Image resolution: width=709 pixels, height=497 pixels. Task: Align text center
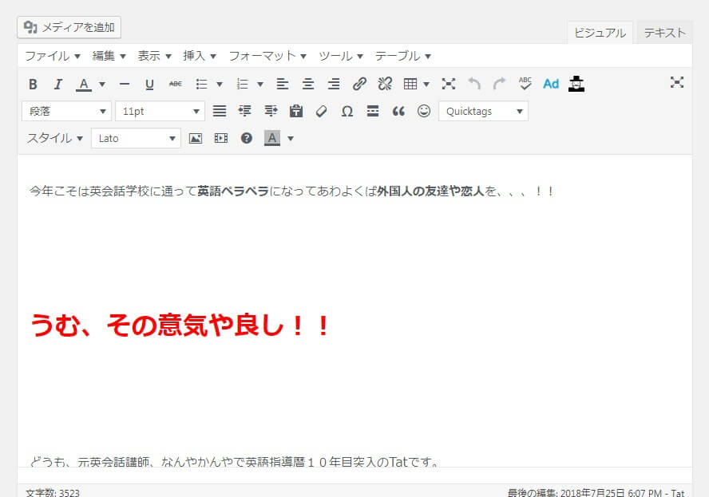coord(308,84)
